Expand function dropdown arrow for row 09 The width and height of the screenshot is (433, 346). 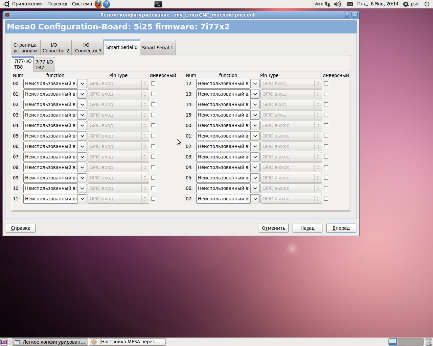(x=82, y=178)
